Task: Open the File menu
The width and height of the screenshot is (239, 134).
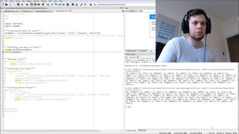Action: pyautogui.click(x=2, y=1)
